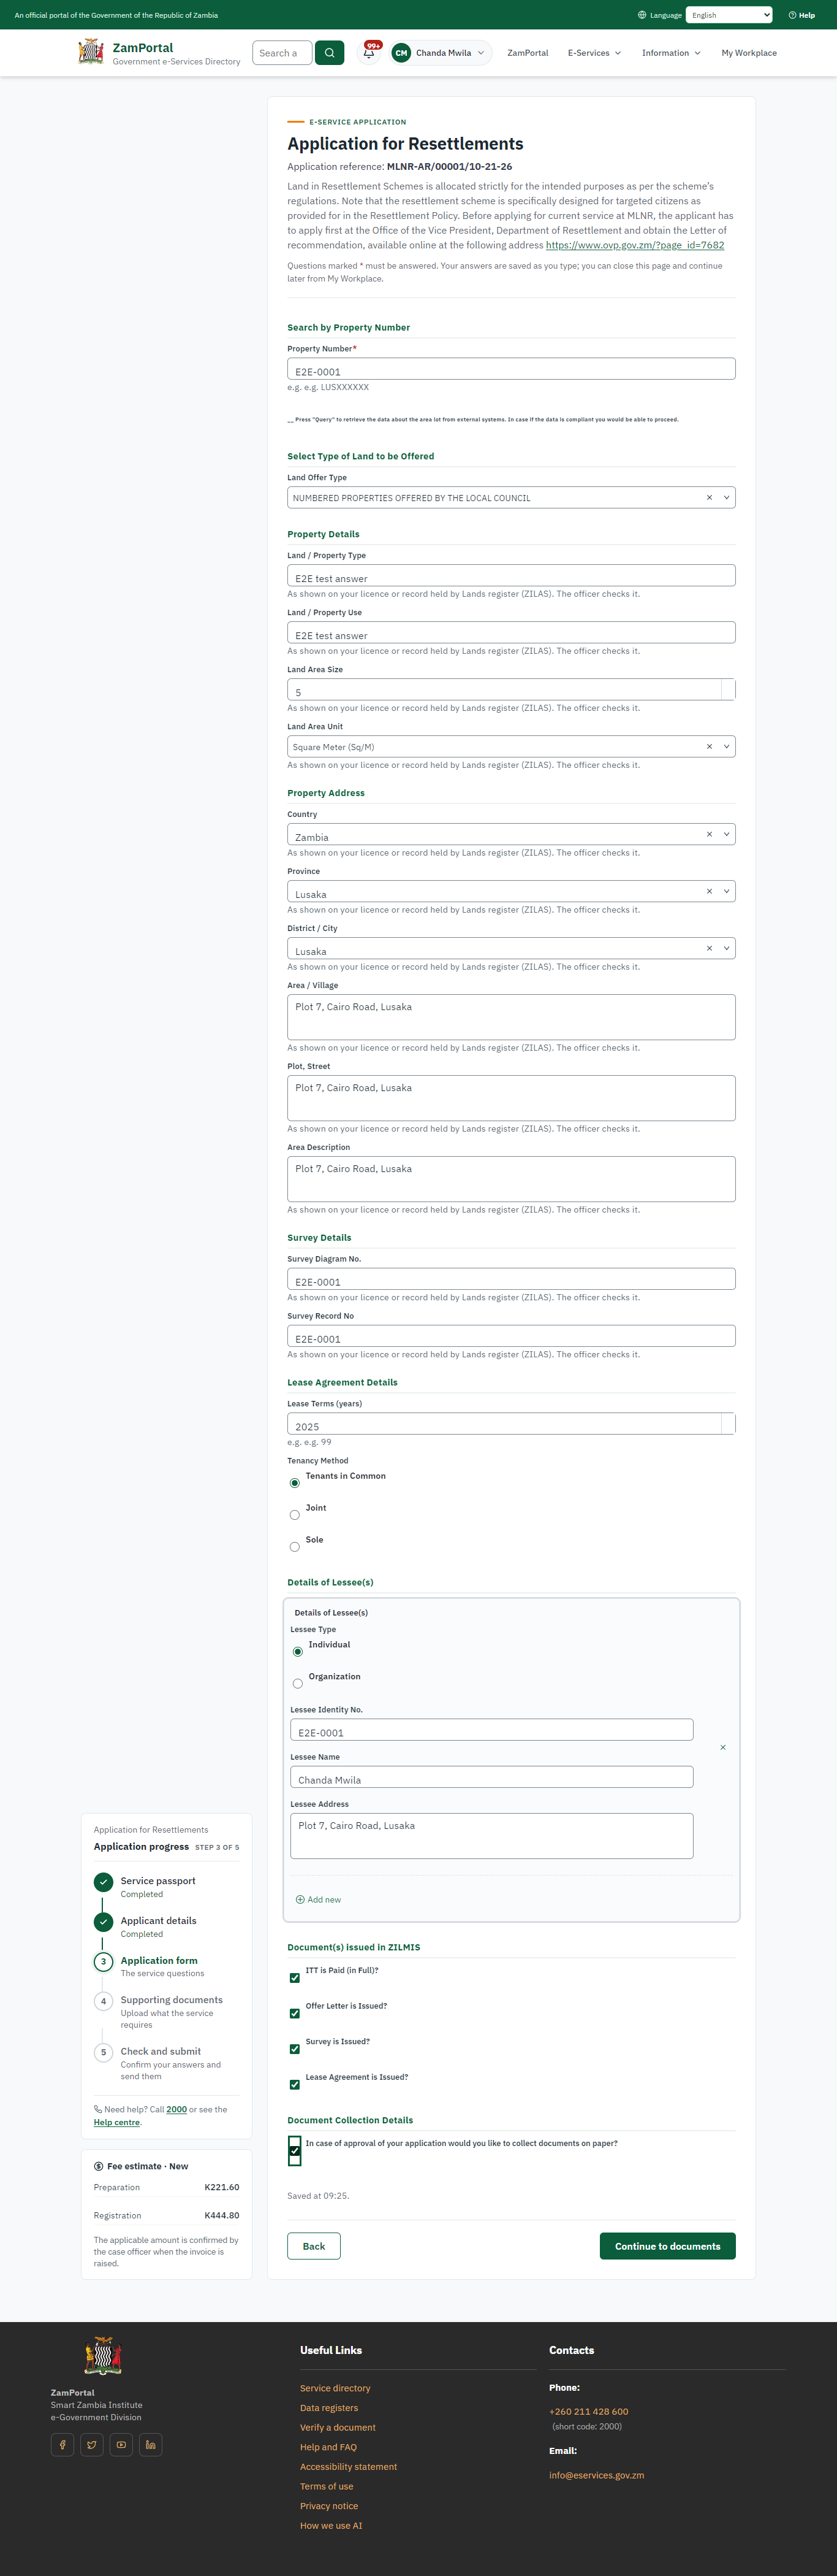Open the Language dropdown showing English
Viewport: 837px width, 2576px height.
729,15
